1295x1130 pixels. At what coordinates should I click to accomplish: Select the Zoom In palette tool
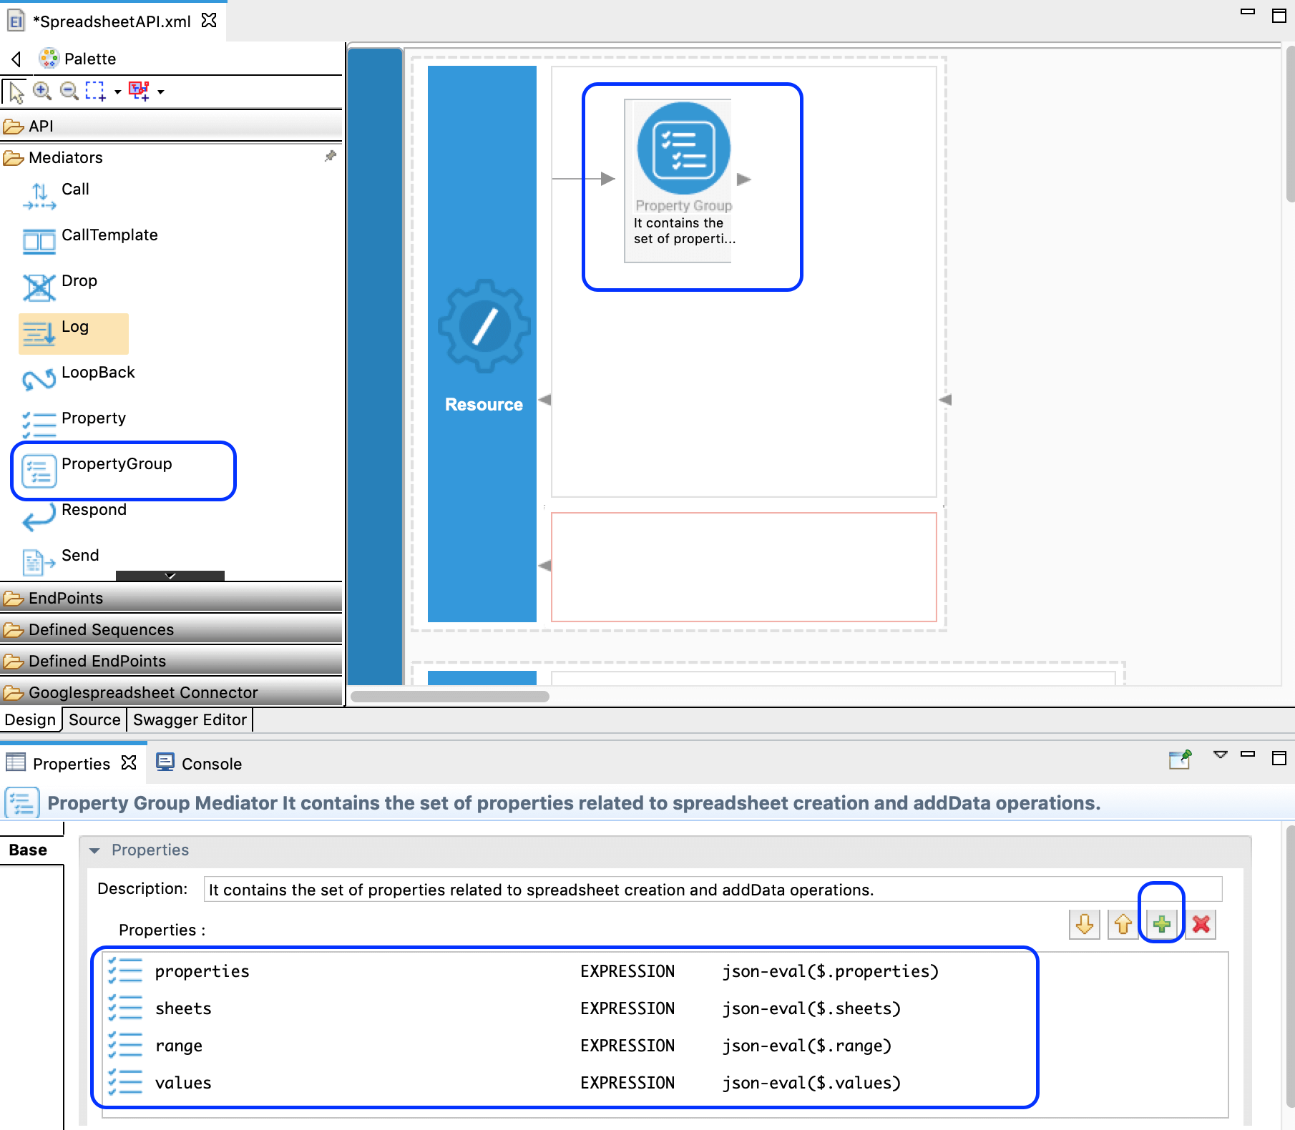(42, 91)
